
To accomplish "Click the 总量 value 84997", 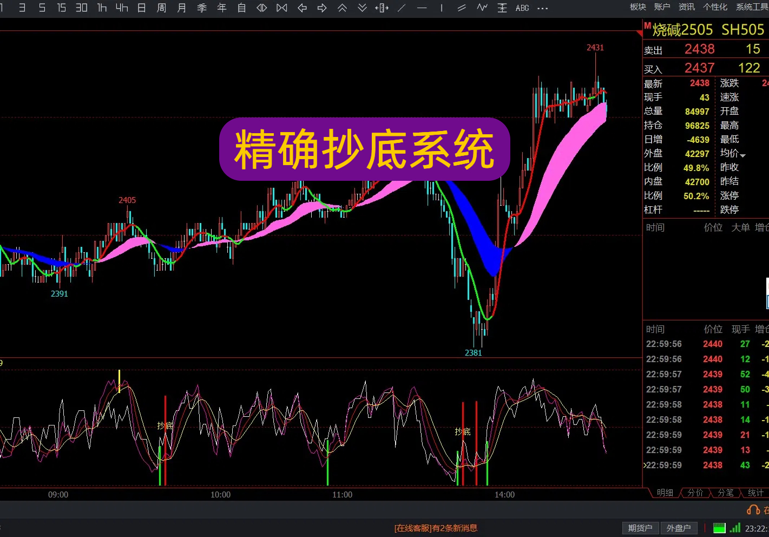I will click(x=697, y=112).
